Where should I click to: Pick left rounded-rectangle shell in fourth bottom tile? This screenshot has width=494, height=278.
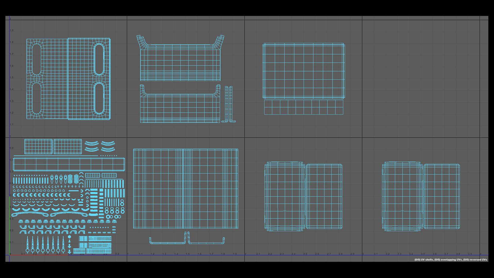[x=402, y=196]
